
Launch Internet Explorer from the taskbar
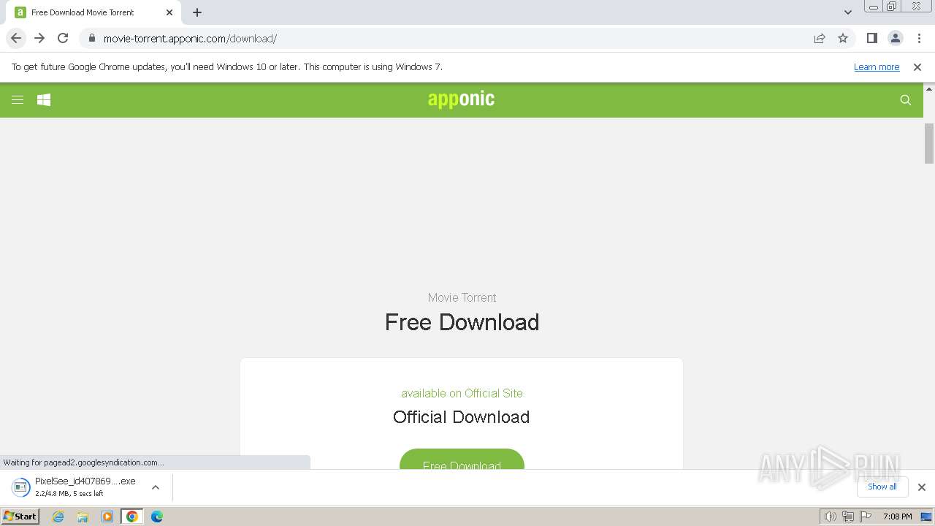[58, 517]
